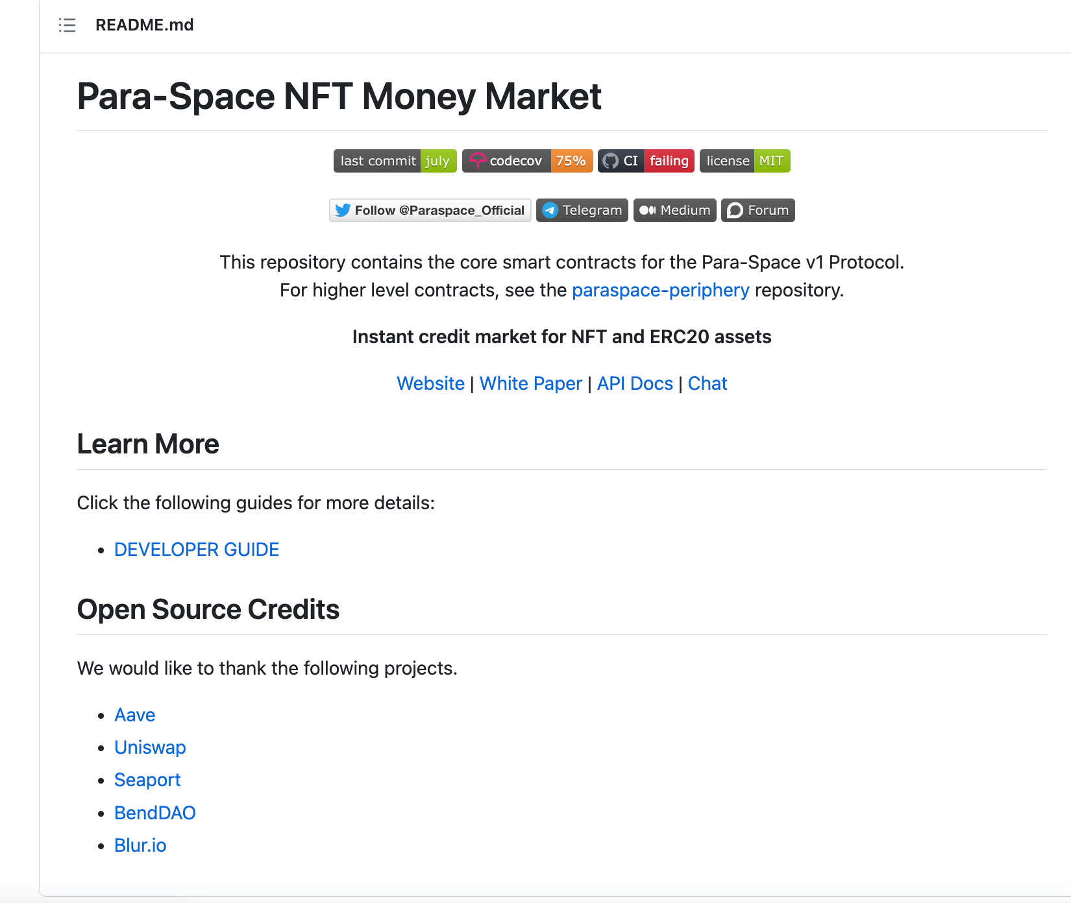Viewport: 1071px width, 903px height.
Task: Click the Open Source Credits heading
Action: [x=208, y=609]
